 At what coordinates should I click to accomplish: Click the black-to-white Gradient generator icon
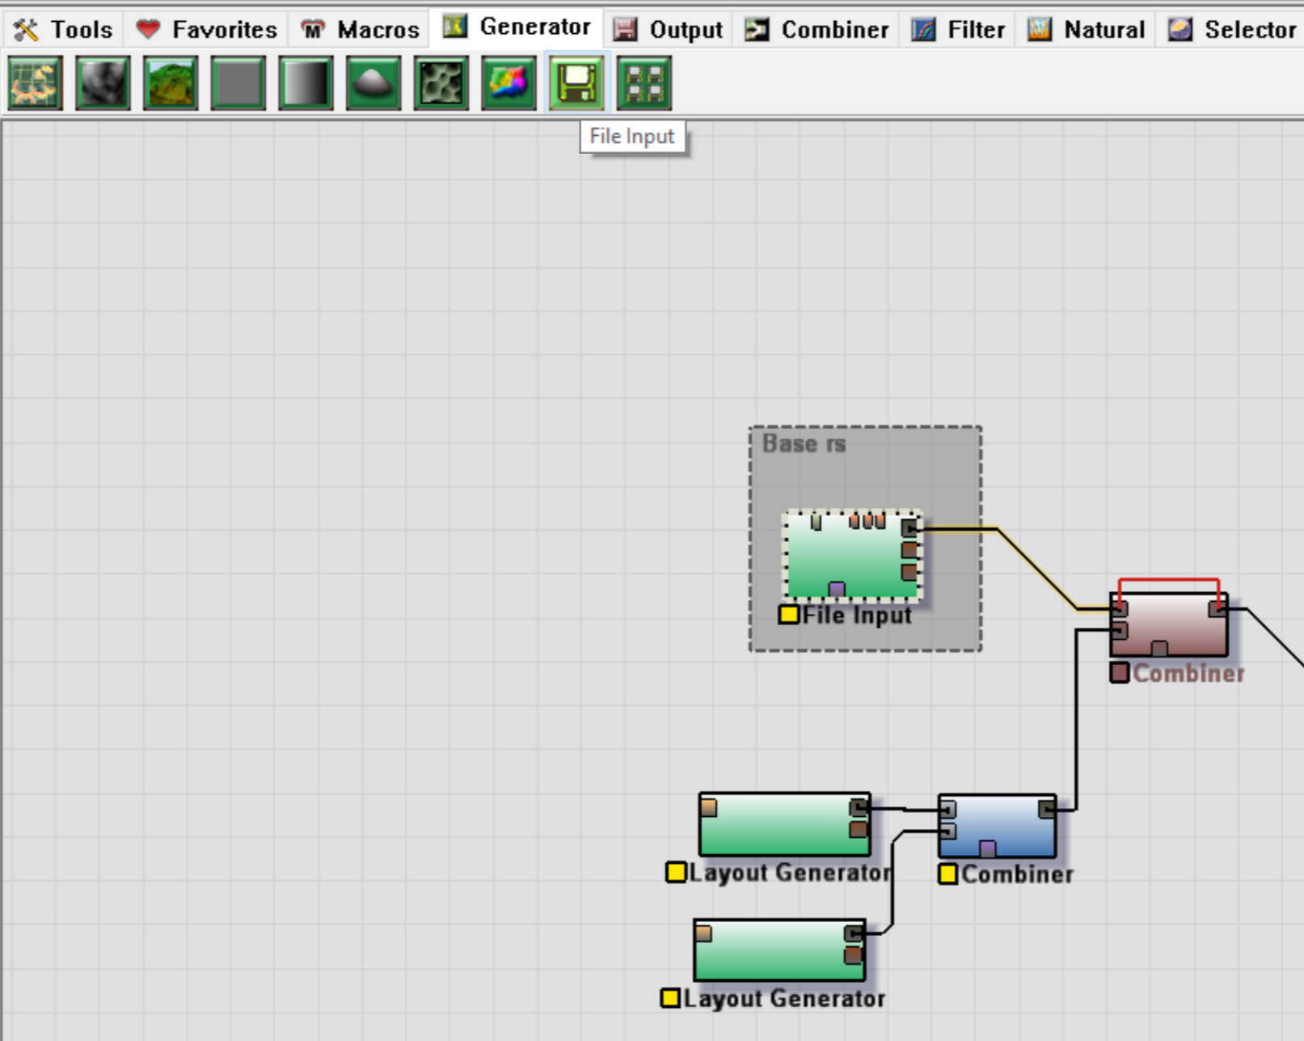pyautogui.click(x=306, y=83)
